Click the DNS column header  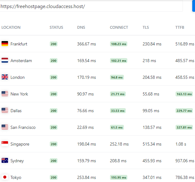coord(81,28)
